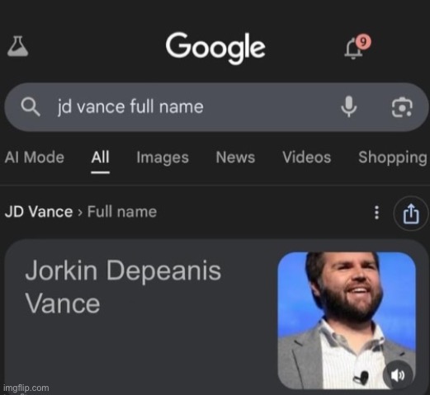Share the JD Vance result
This screenshot has width=430, height=395.
(411, 214)
